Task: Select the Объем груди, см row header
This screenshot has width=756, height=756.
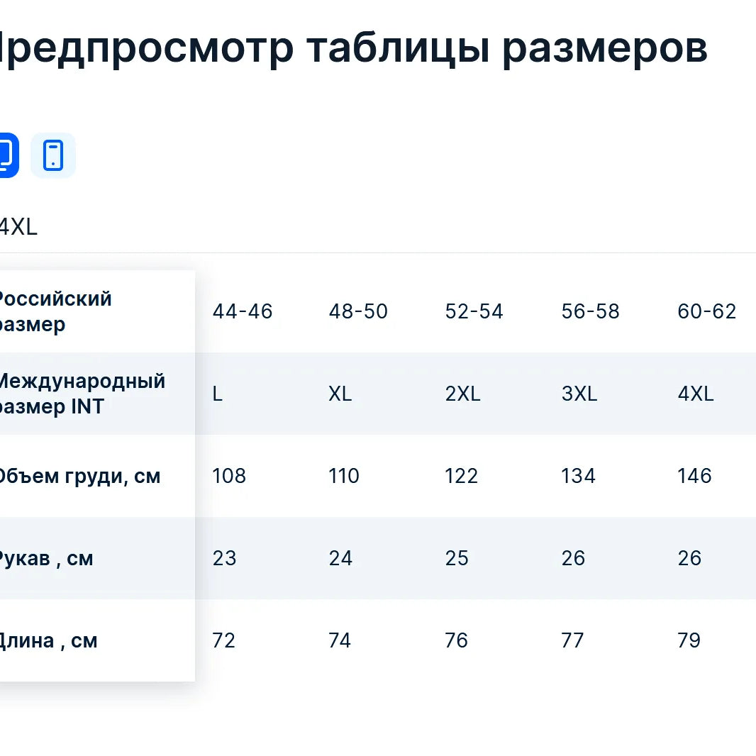Action: (x=78, y=476)
